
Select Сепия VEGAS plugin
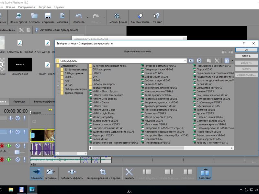[x=203, y=84]
